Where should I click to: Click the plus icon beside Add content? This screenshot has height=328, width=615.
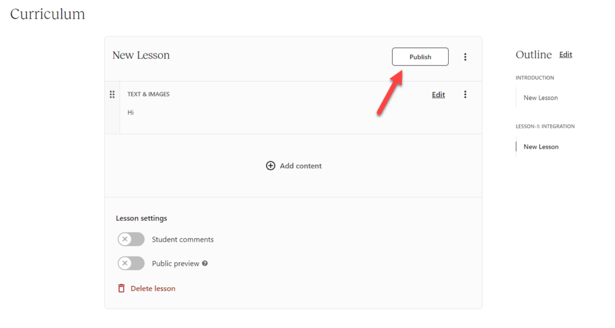click(271, 165)
